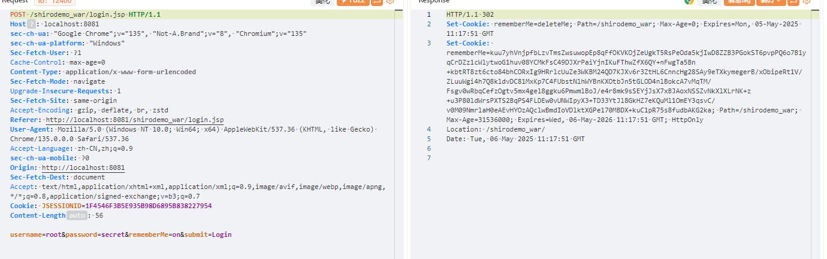Click the Sec-Fetch-Dest document line
This screenshot has height=259, width=827.
point(58,177)
